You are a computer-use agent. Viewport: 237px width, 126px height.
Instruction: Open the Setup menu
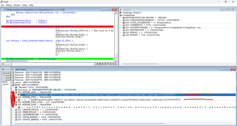(x=25, y=5)
